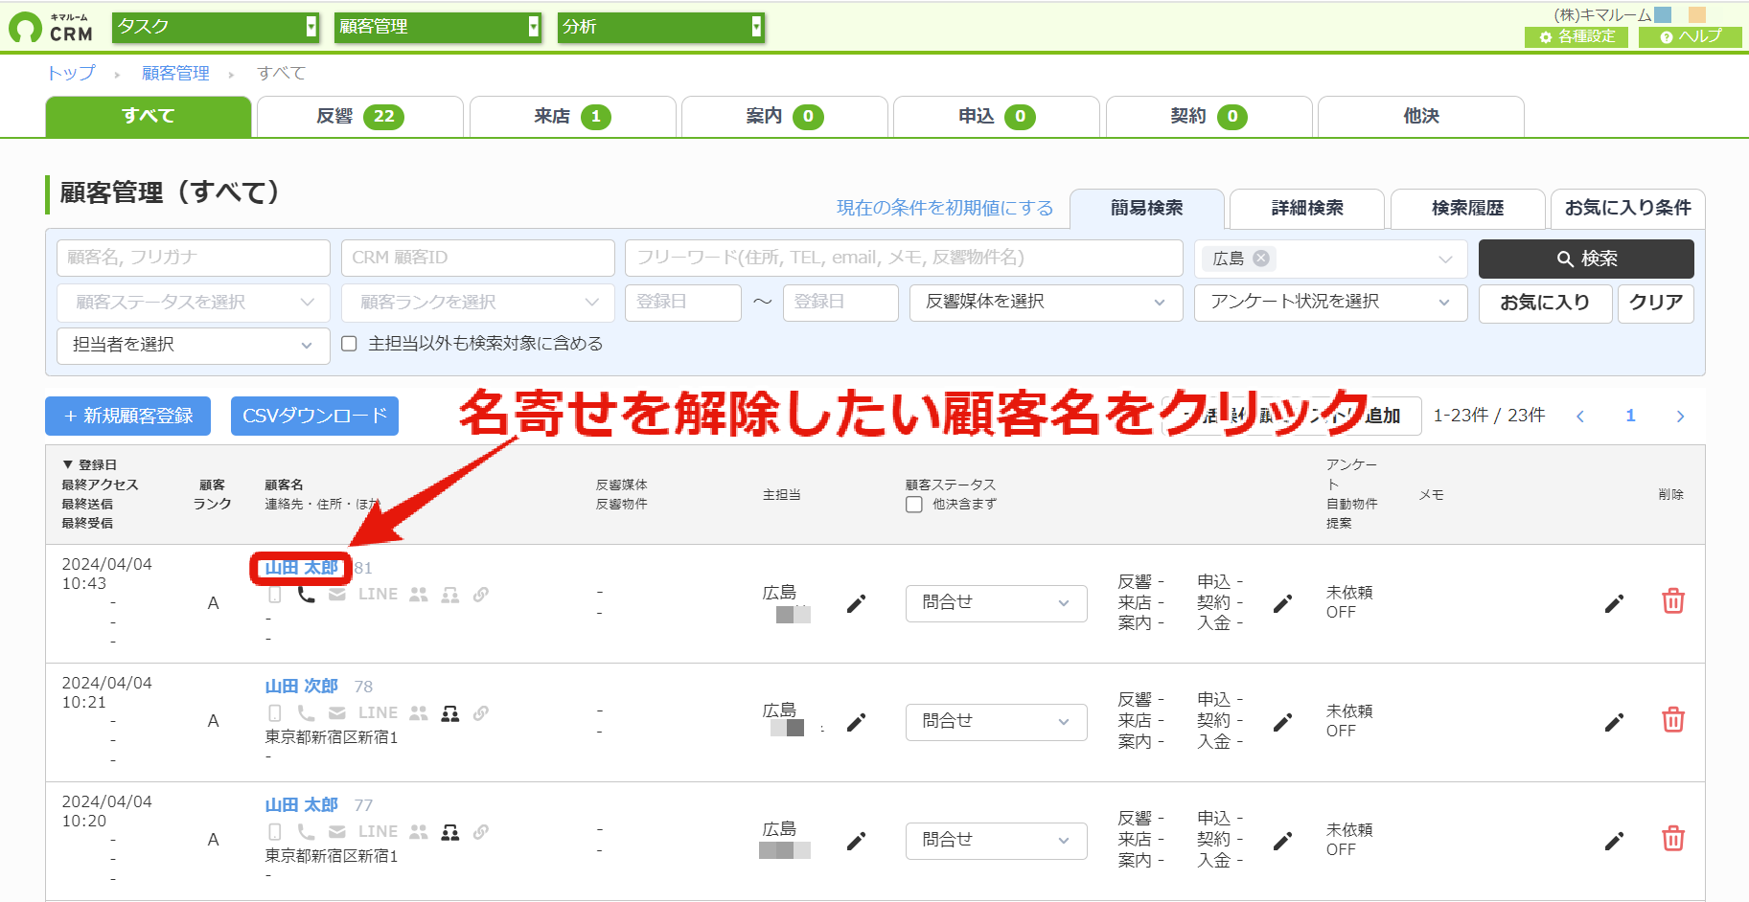This screenshot has width=1749, height=902.
Task: Delete customer 山田 次郎 78 with trash icon
Action: point(1673,720)
